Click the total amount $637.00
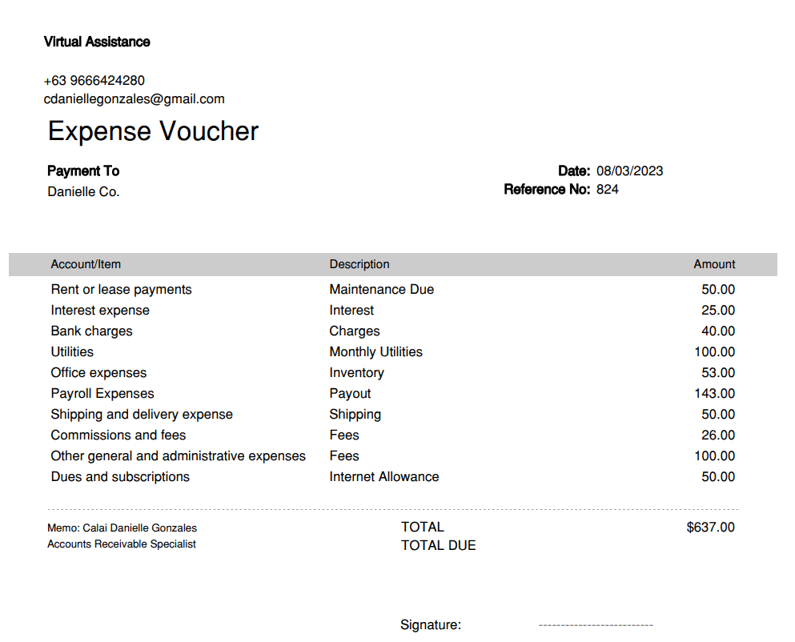The image size is (795, 642). pos(710,528)
